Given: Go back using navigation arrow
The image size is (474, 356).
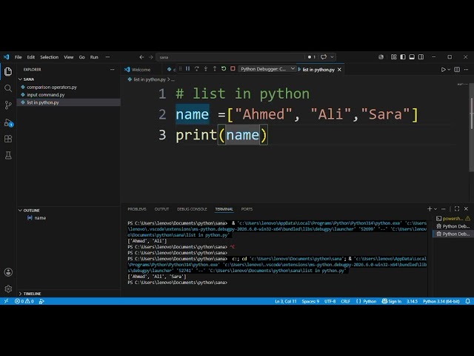Looking at the screenshot, I should [141, 57].
